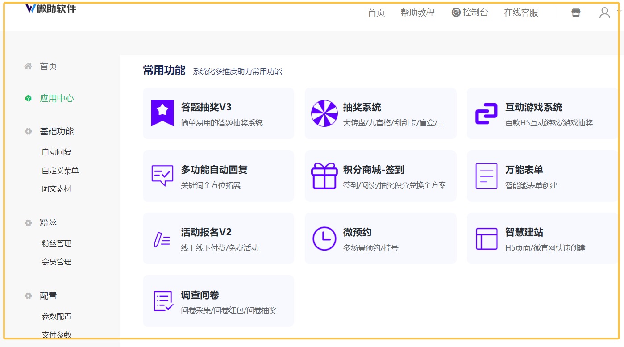The image size is (624, 347).
Task: Click the 在线客服 link
Action: 521,13
